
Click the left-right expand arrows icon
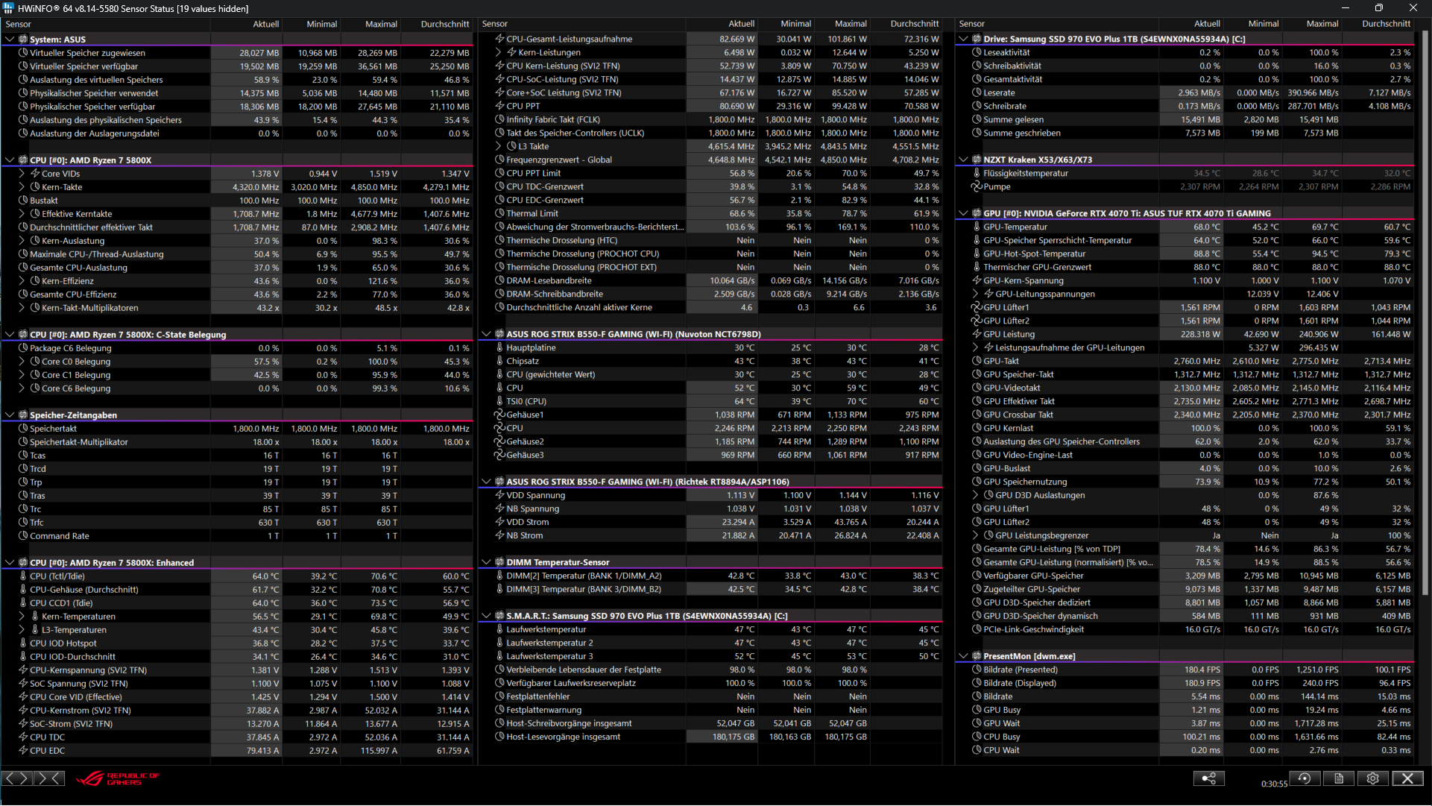pos(16,778)
